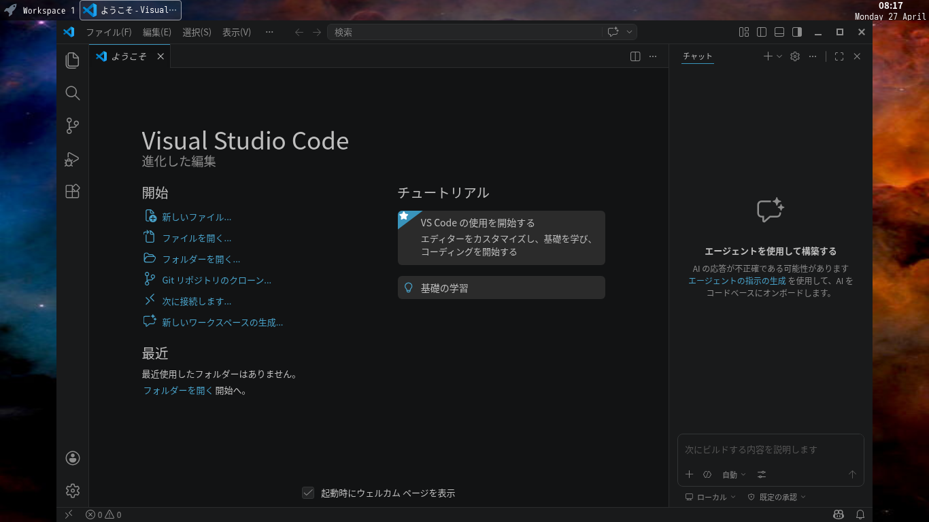Click the Accounts icon in activity bar
This screenshot has height=522, width=929.
pyautogui.click(x=73, y=458)
